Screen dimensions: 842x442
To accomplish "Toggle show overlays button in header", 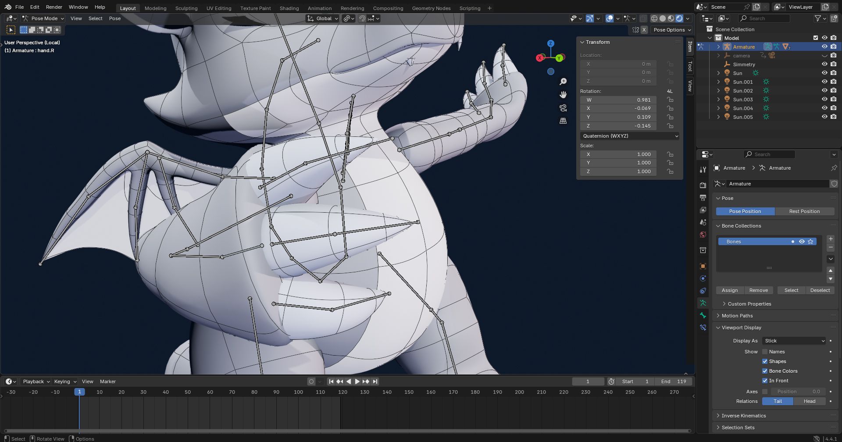I will pos(610,18).
